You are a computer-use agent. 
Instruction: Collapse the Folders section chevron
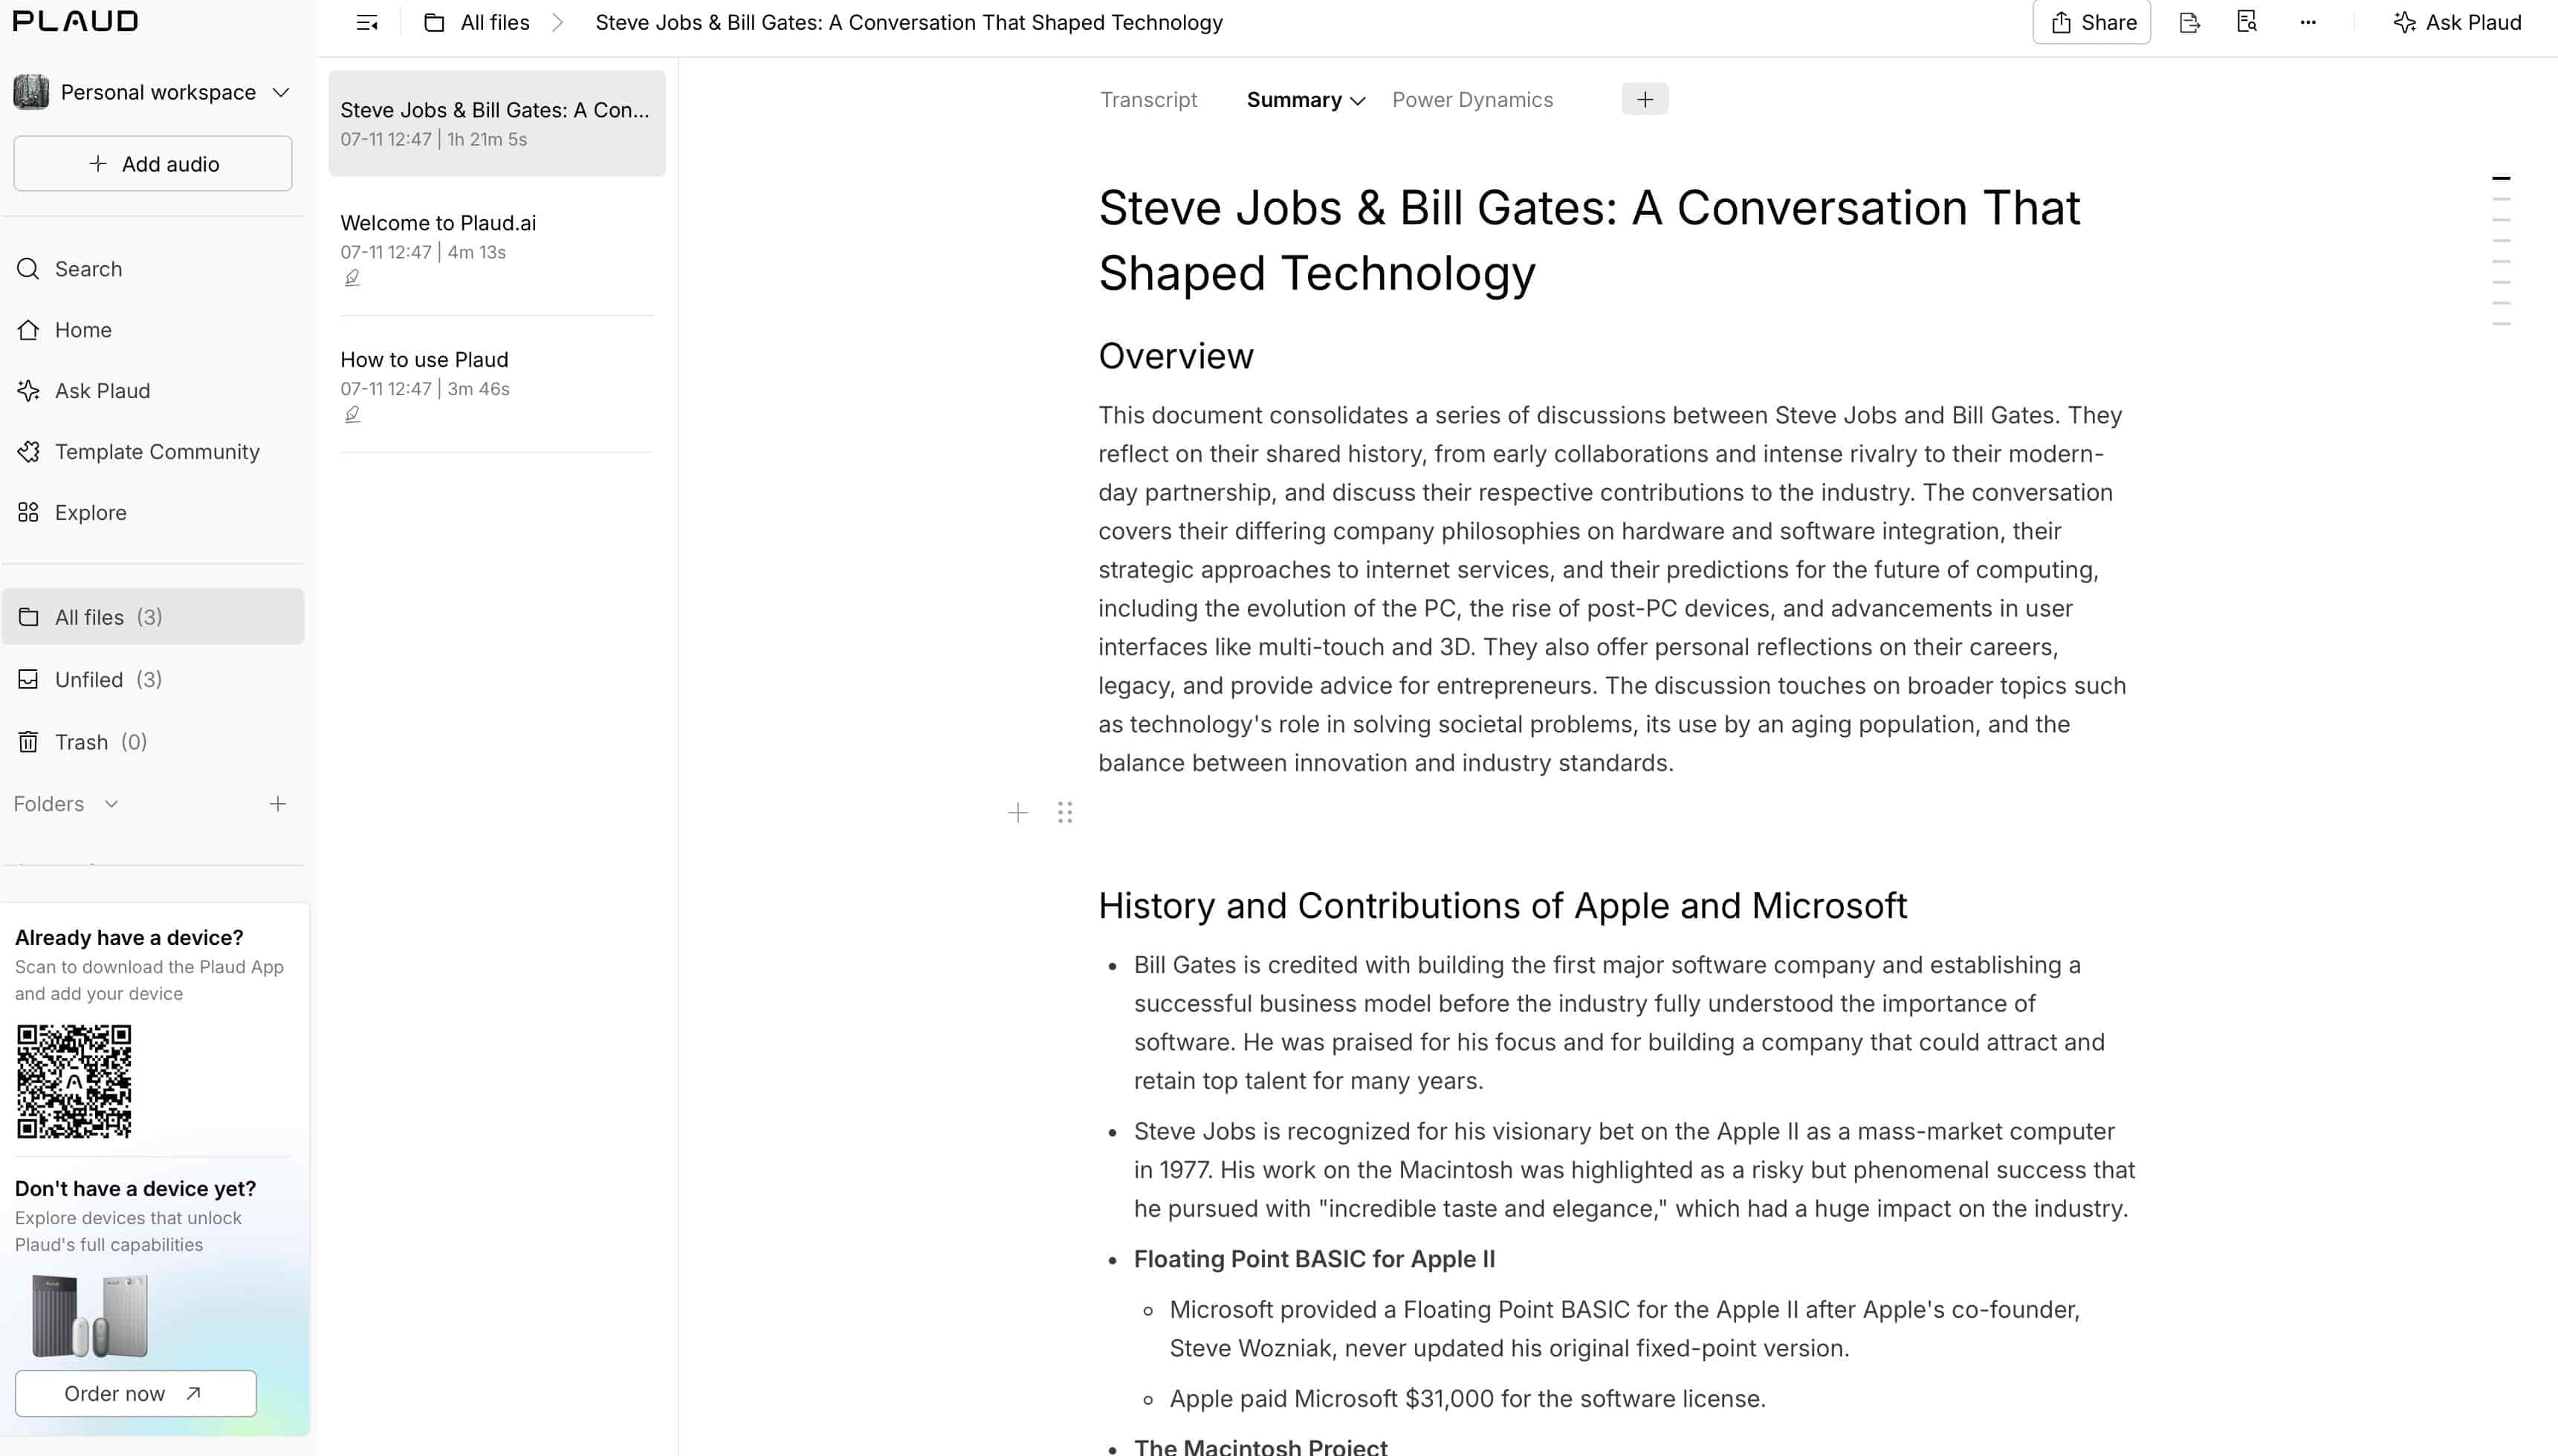click(111, 803)
